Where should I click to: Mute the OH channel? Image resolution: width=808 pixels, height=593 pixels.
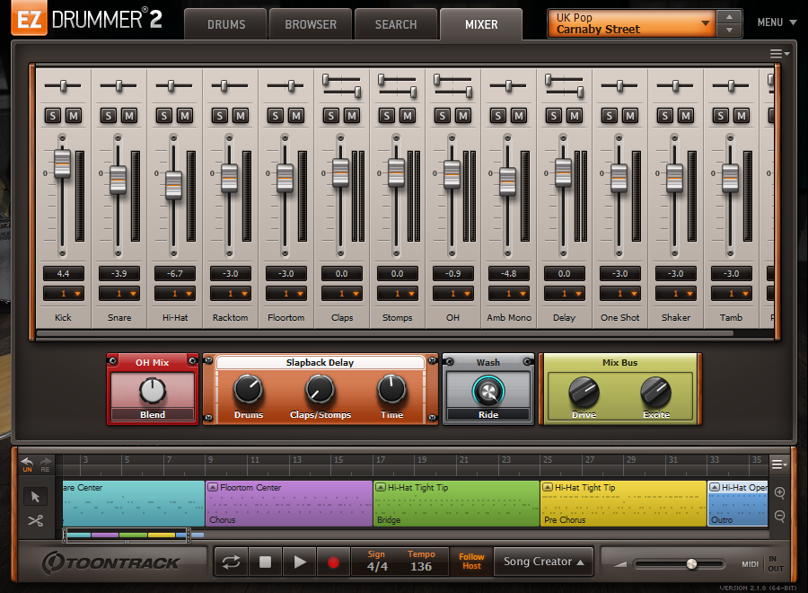pos(463,116)
